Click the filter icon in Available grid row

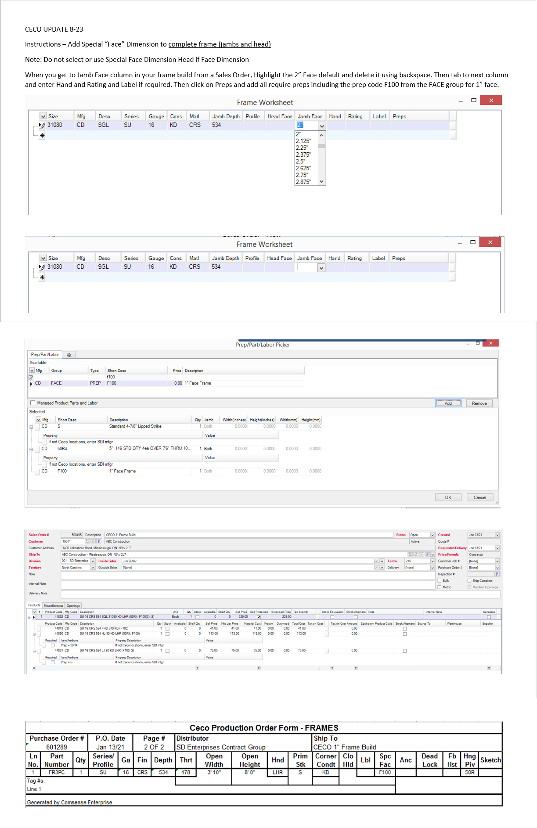(x=31, y=377)
